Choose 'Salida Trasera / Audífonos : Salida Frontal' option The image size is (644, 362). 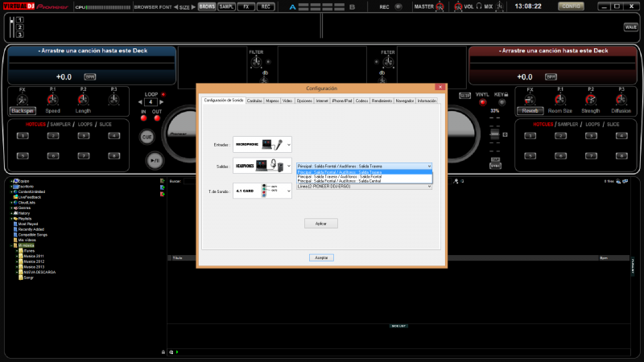pos(365,176)
